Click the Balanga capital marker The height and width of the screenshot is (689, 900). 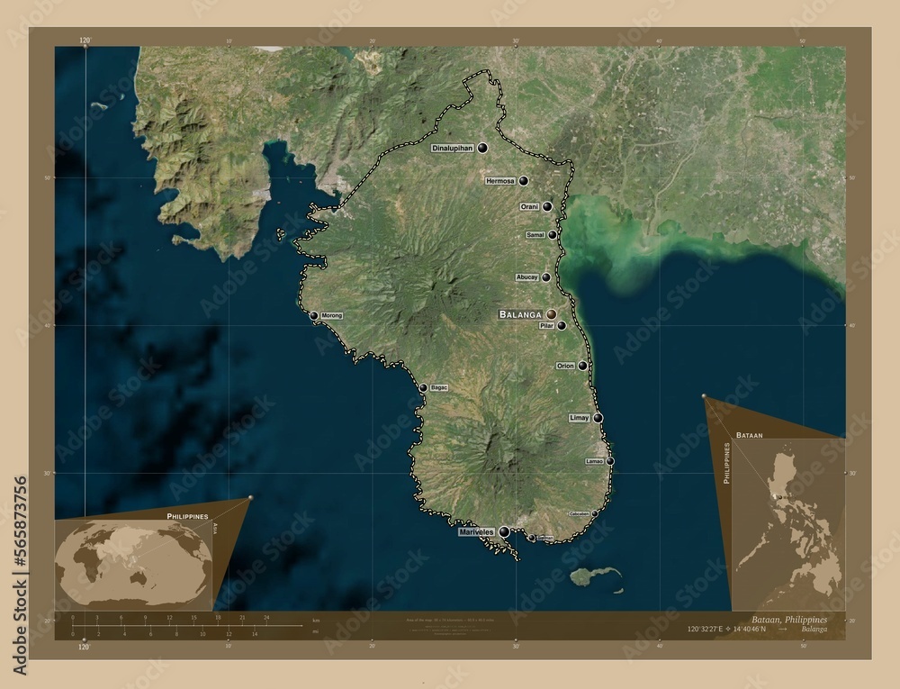point(551,314)
